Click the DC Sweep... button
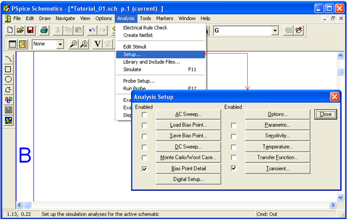The width and height of the screenshot is (347, 220). [188, 147]
